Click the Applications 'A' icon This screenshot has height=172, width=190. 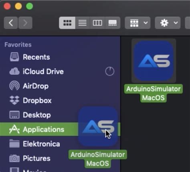click(14, 129)
